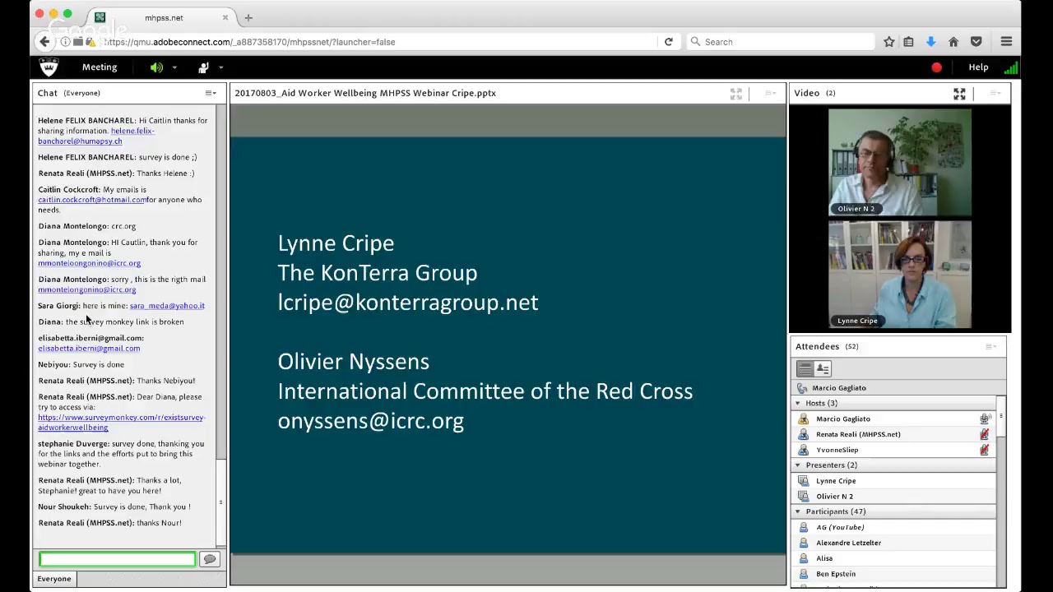Maximize the Video pod to full screen
This screenshot has width=1053, height=592.
[959, 94]
